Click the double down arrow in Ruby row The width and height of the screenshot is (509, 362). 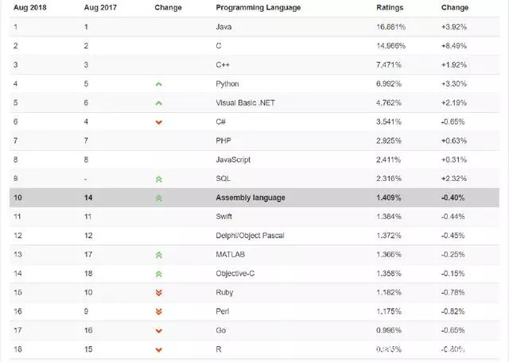(158, 293)
